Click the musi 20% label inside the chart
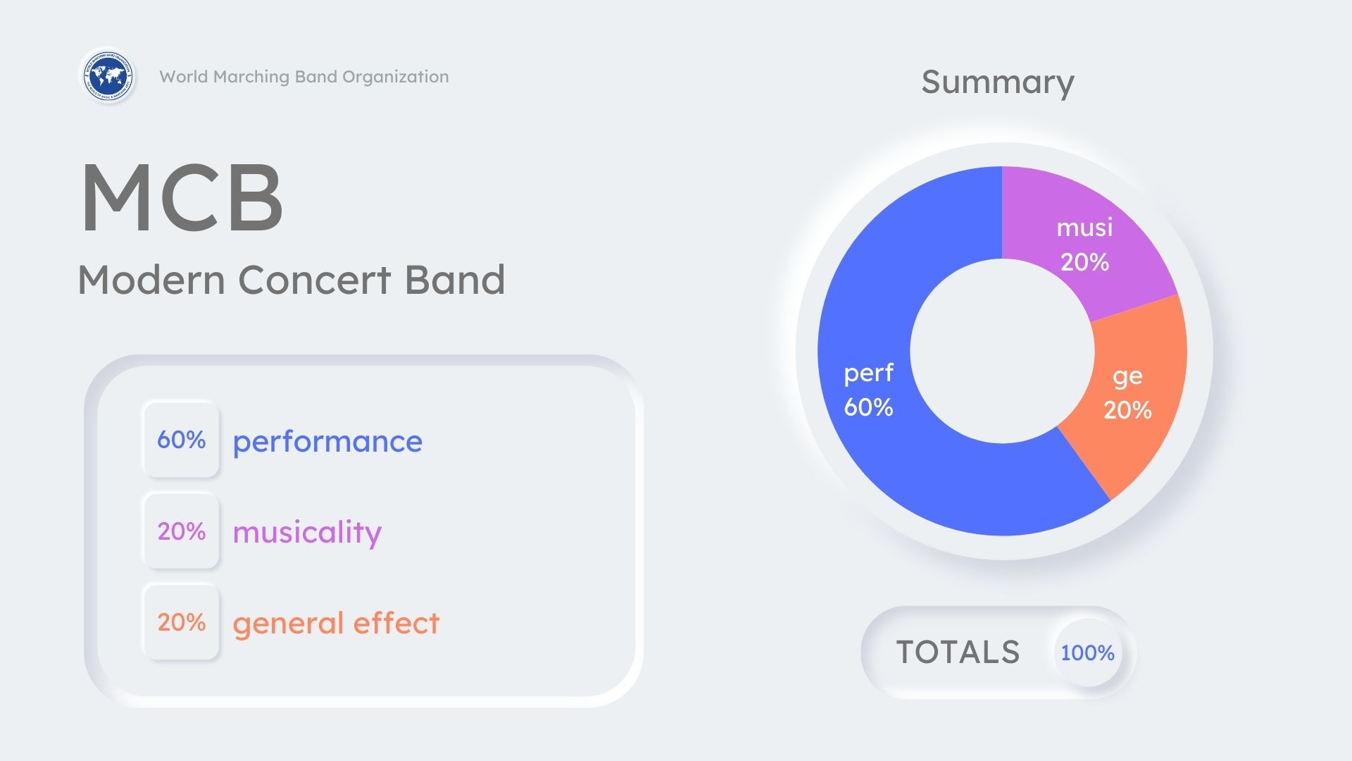 pyautogui.click(x=1084, y=245)
